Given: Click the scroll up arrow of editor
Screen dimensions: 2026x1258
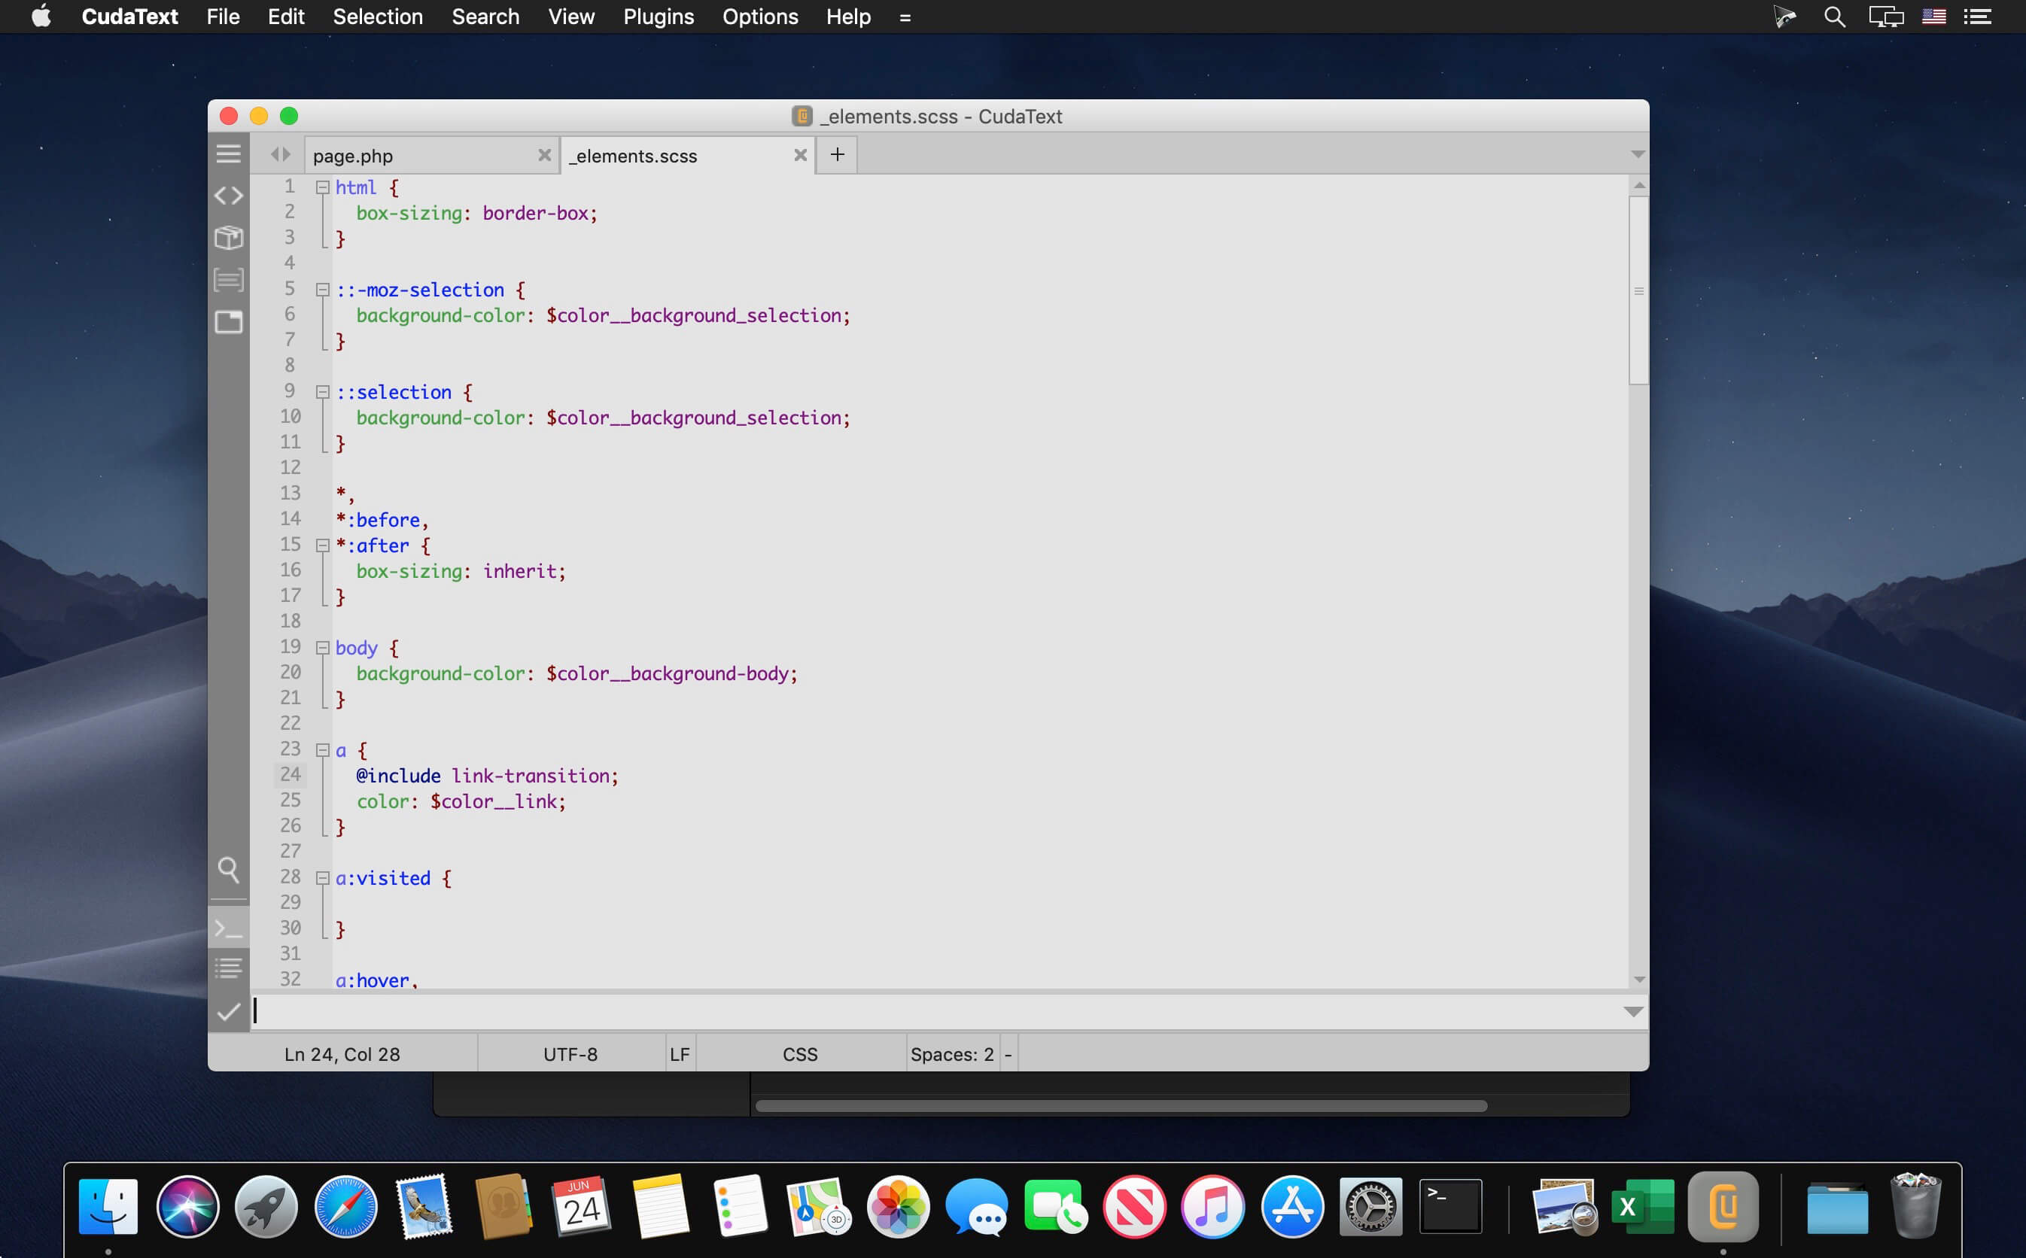Looking at the screenshot, I should click(x=1639, y=186).
